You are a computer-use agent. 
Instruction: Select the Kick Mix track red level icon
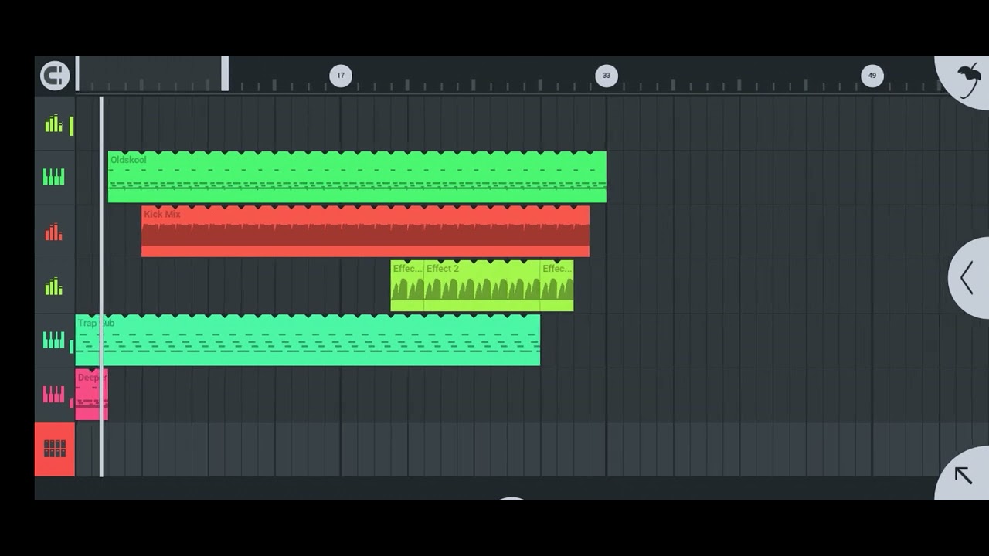(54, 232)
